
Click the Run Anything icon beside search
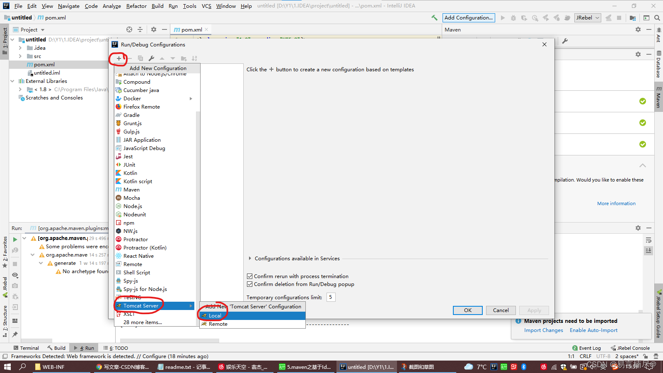pos(646,18)
